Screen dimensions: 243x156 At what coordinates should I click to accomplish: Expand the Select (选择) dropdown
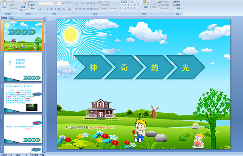coord(178,8)
